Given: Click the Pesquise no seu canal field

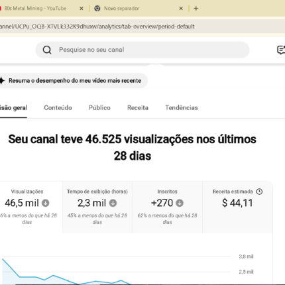Looking at the screenshot, I should point(142,50).
